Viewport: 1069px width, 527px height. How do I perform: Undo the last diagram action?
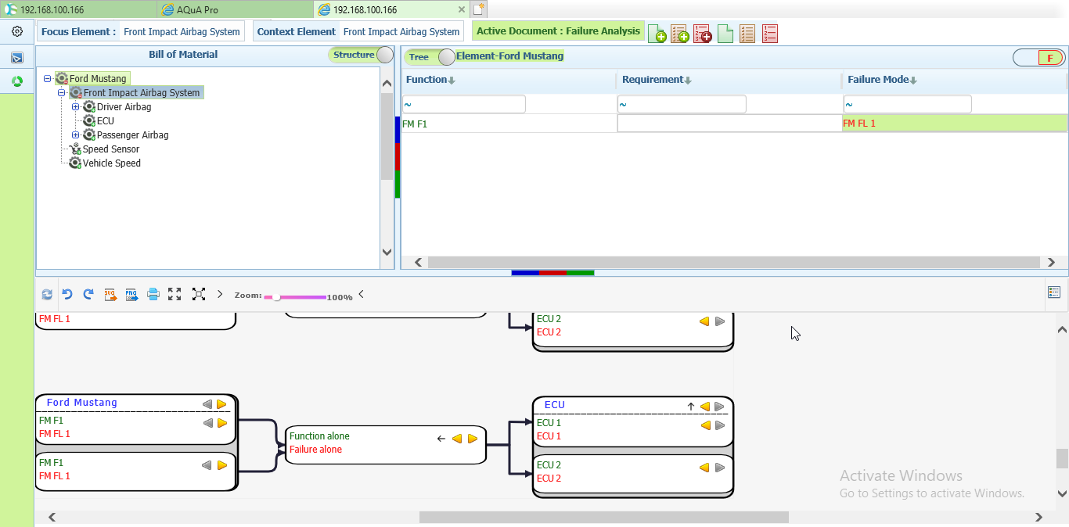pos(67,295)
